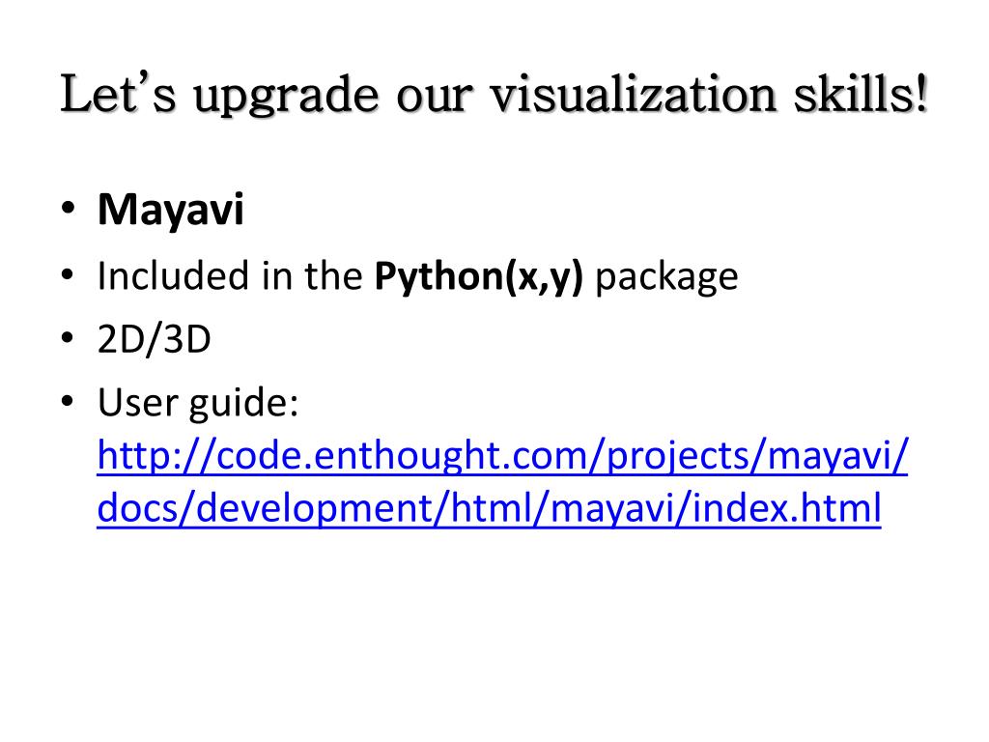Click the word 'Let's' in the title
Viewport: 989px width, 742px height.
(118, 94)
